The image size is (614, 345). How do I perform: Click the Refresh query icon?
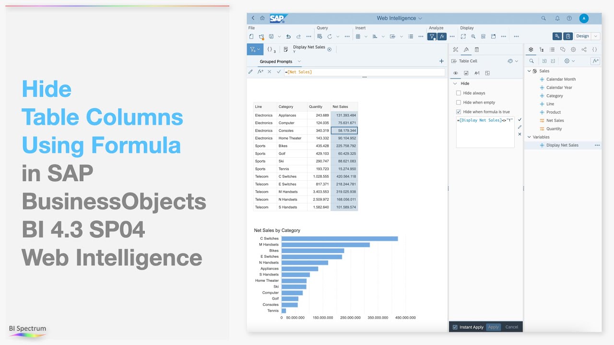[330, 36]
